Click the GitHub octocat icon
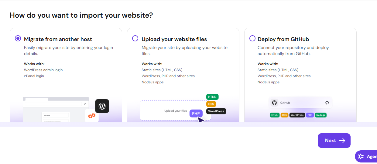Image resolution: width=377 pixels, height=164 pixels. point(275,103)
